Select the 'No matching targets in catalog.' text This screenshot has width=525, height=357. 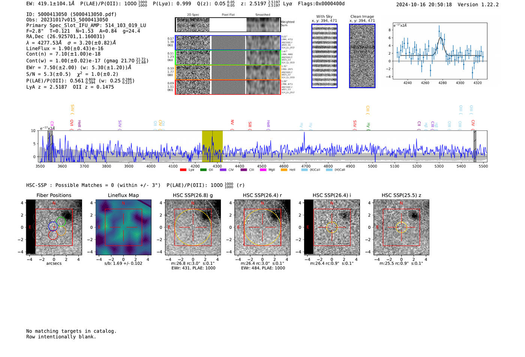pos(71,331)
